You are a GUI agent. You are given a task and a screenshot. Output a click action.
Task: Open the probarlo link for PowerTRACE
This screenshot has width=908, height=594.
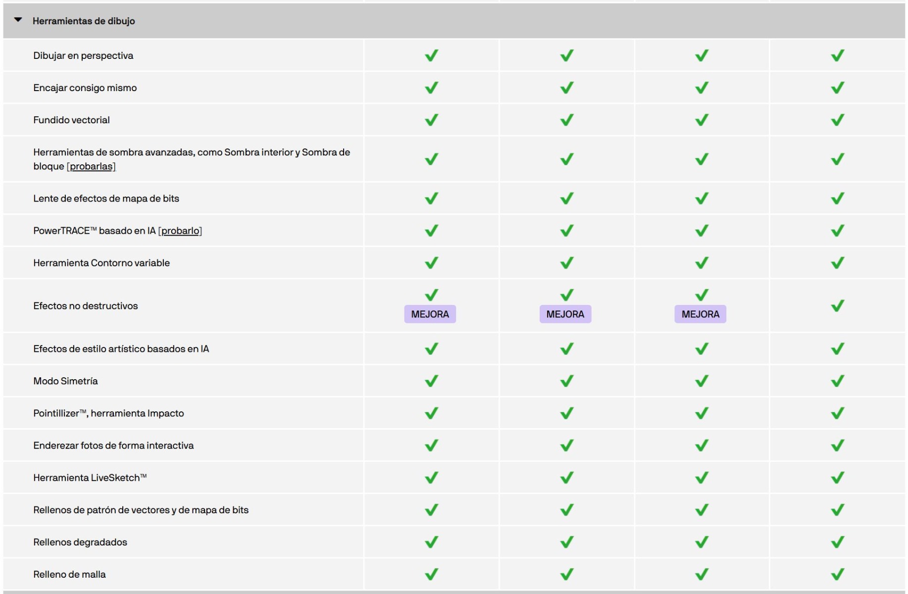click(x=180, y=231)
